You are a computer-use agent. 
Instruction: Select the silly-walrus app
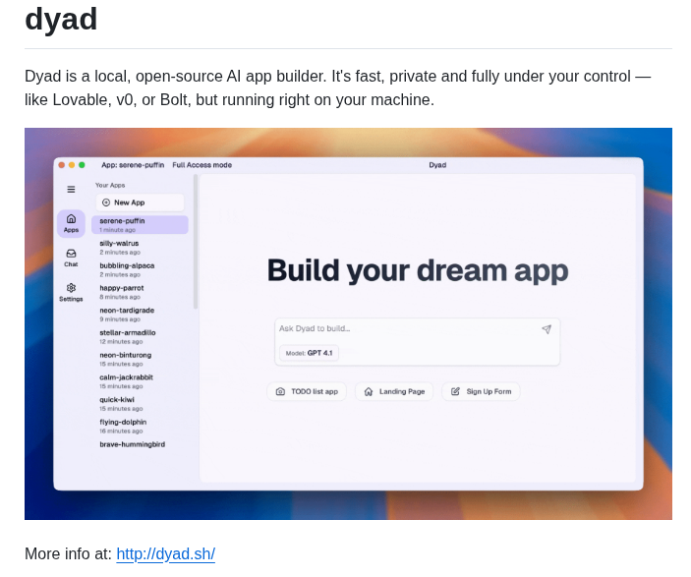[141, 248]
